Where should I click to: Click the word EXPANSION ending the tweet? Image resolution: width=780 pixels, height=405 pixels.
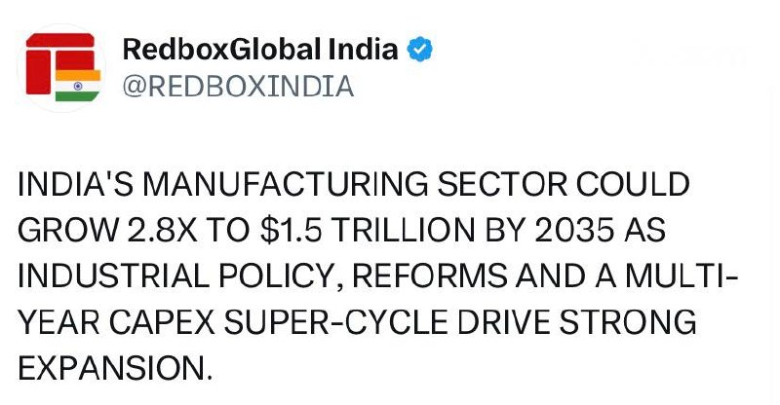(x=115, y=369)
